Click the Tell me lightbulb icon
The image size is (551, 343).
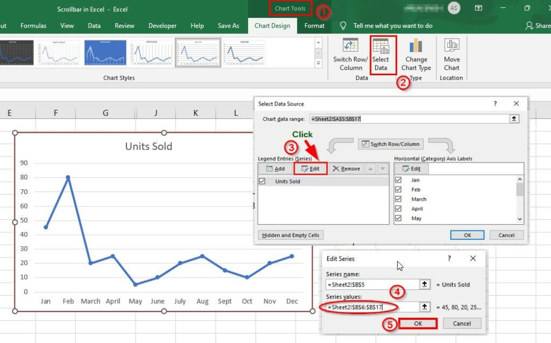(x=343, y=26)
